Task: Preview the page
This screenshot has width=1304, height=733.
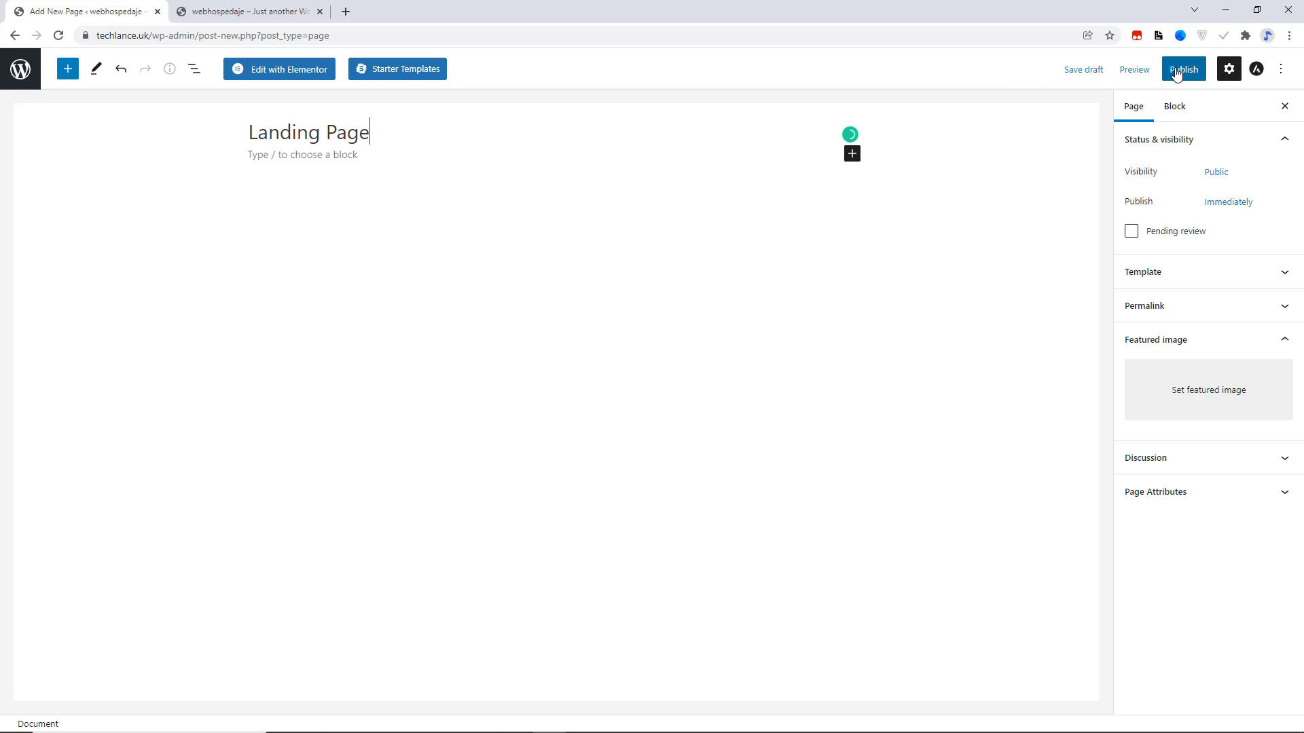Action: 1134,69
